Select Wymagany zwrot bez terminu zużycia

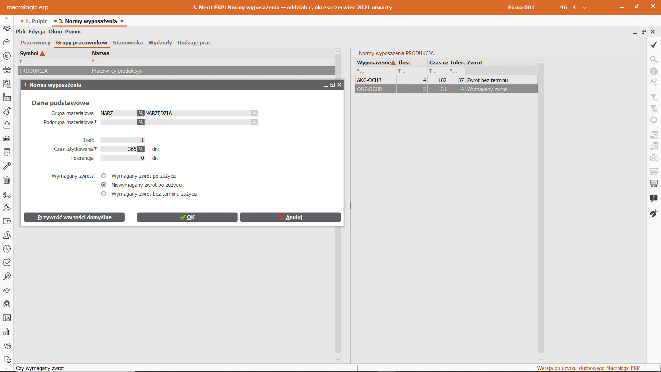pos(104,194)
